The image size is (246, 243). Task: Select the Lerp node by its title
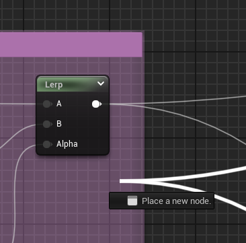pyautogui.click(x=54, y=85)
